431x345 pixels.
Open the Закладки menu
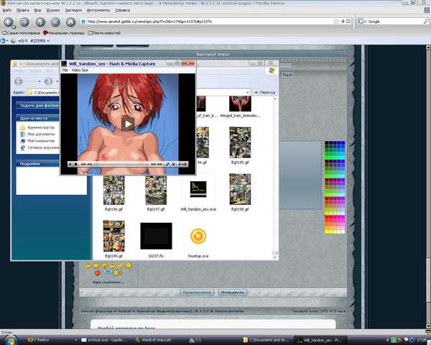coord(73,10)
